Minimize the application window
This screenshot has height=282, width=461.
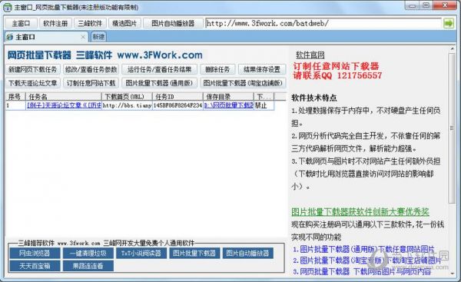pyautogui.click(x=412, y=5)
